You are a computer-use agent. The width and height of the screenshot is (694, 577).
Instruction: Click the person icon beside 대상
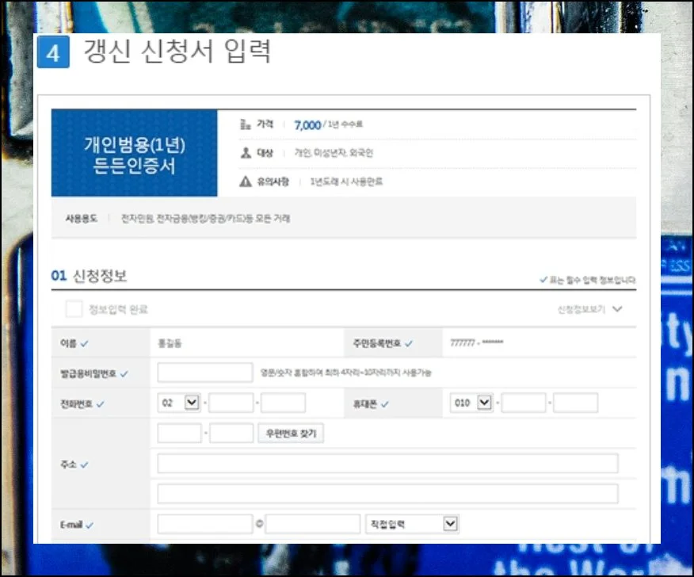point(245,153)
